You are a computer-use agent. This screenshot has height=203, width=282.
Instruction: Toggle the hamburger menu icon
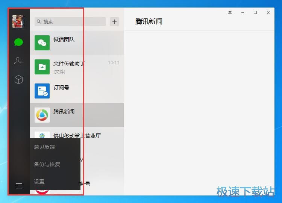[19, 186]
